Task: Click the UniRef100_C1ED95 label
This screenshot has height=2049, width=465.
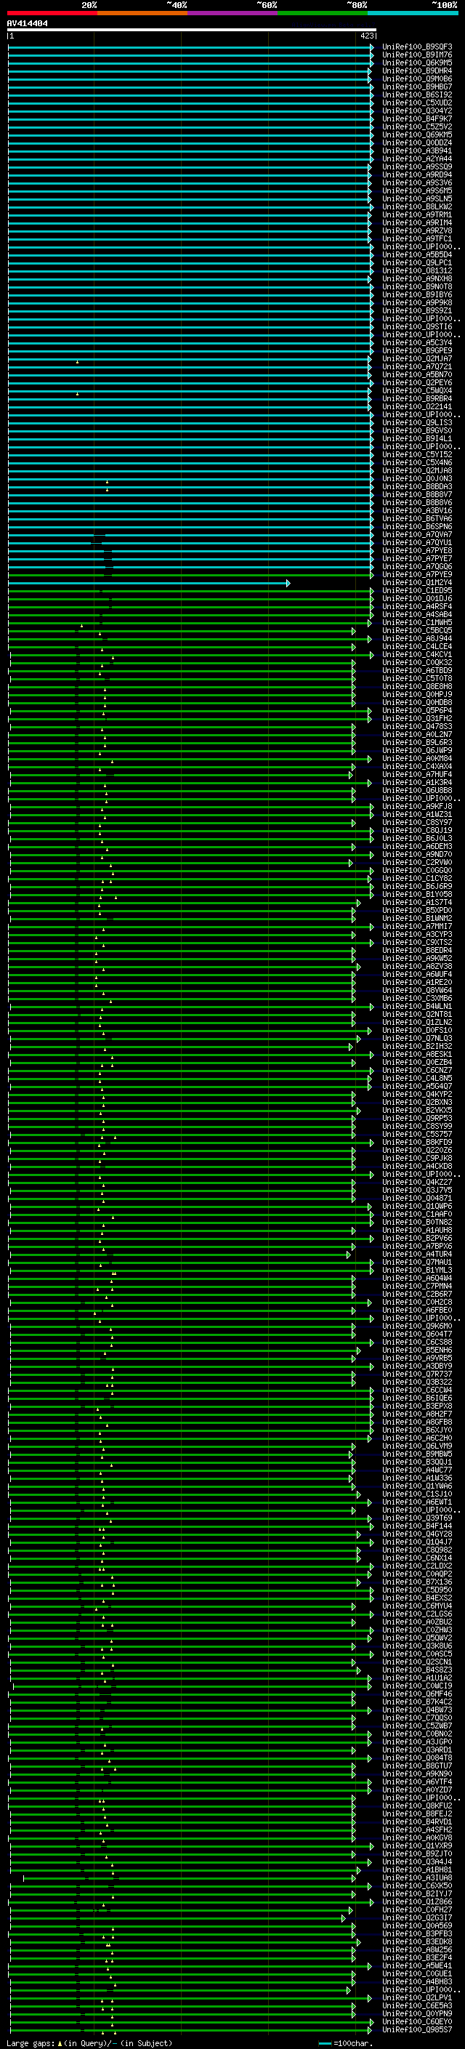Action: pyautogui.click(x=417, y=591)
